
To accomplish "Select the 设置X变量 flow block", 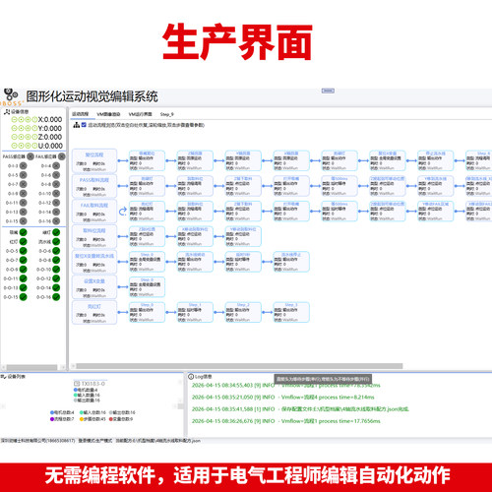I will 94,287.
